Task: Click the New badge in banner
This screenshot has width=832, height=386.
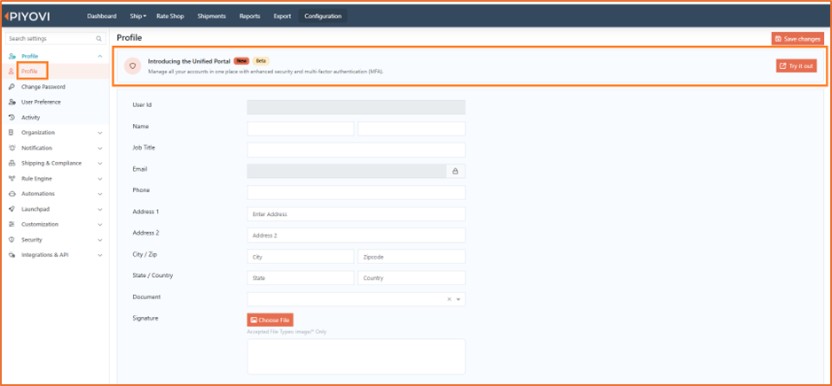Action: [241, 61]
